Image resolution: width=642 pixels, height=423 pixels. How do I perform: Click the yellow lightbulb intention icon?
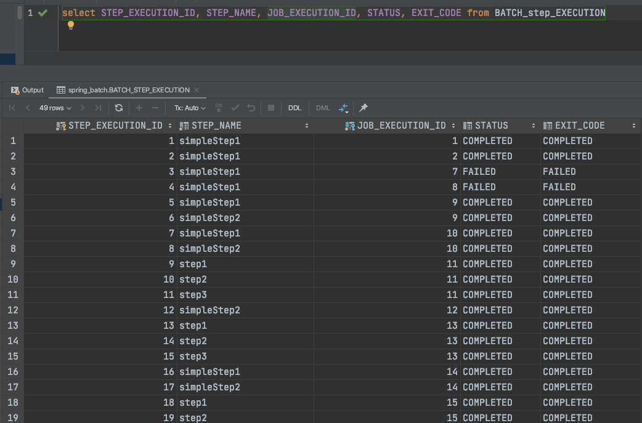[70, 25]
